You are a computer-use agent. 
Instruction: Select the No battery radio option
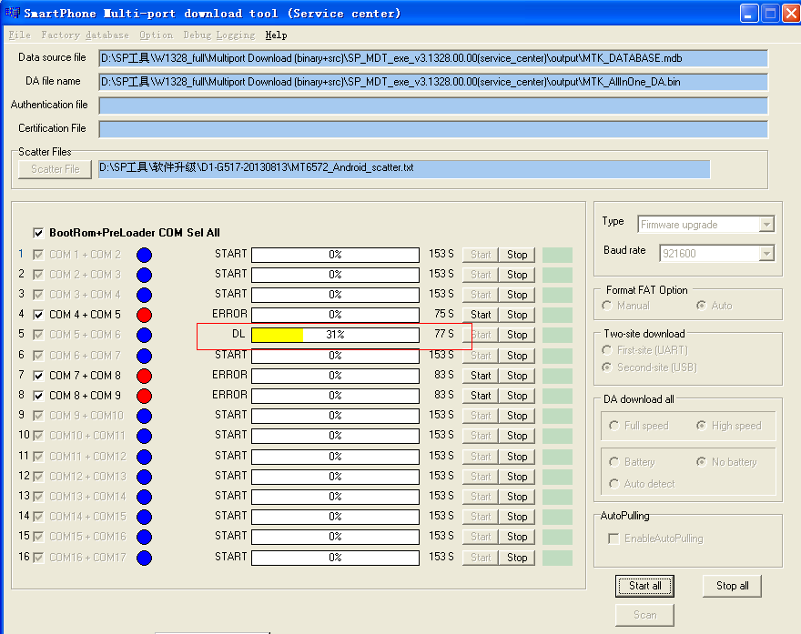pos(702,461)
